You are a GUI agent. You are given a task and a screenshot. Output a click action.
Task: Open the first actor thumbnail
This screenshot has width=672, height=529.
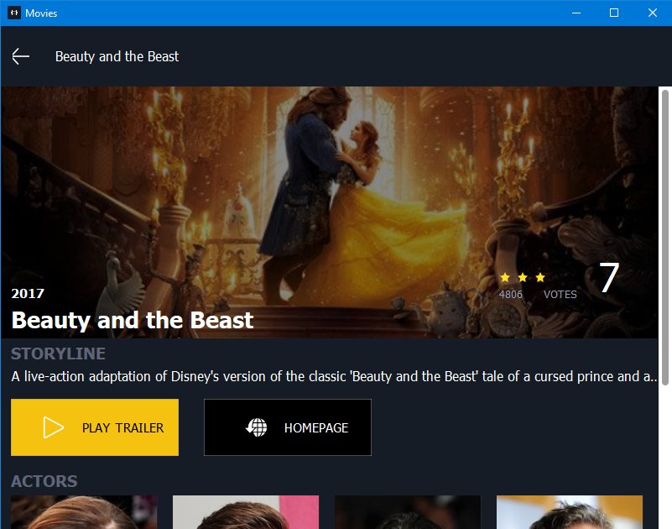(84, 512)
